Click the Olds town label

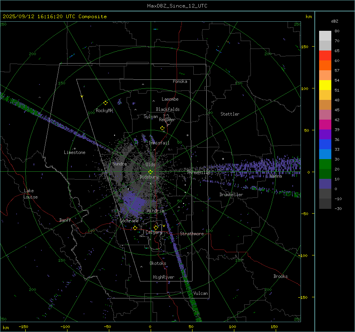[x=150, y=164]
